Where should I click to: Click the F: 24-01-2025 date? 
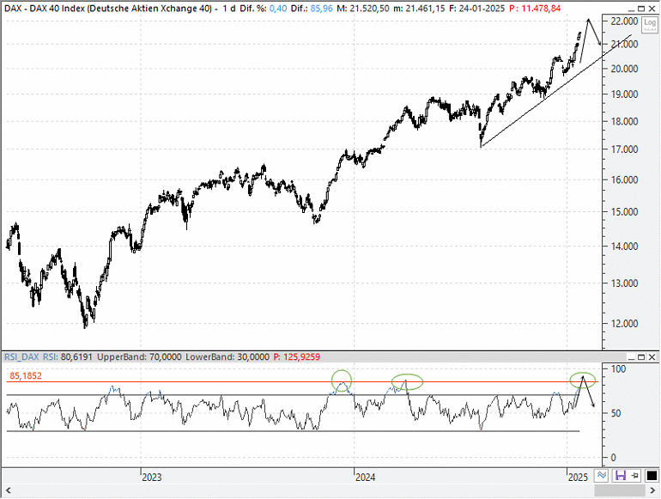pyautogui.click(x=476, y=9)
